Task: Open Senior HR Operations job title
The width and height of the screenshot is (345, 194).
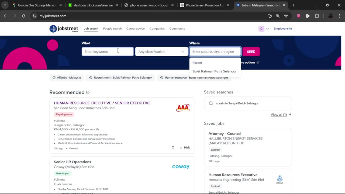Action: pos(73,162)
